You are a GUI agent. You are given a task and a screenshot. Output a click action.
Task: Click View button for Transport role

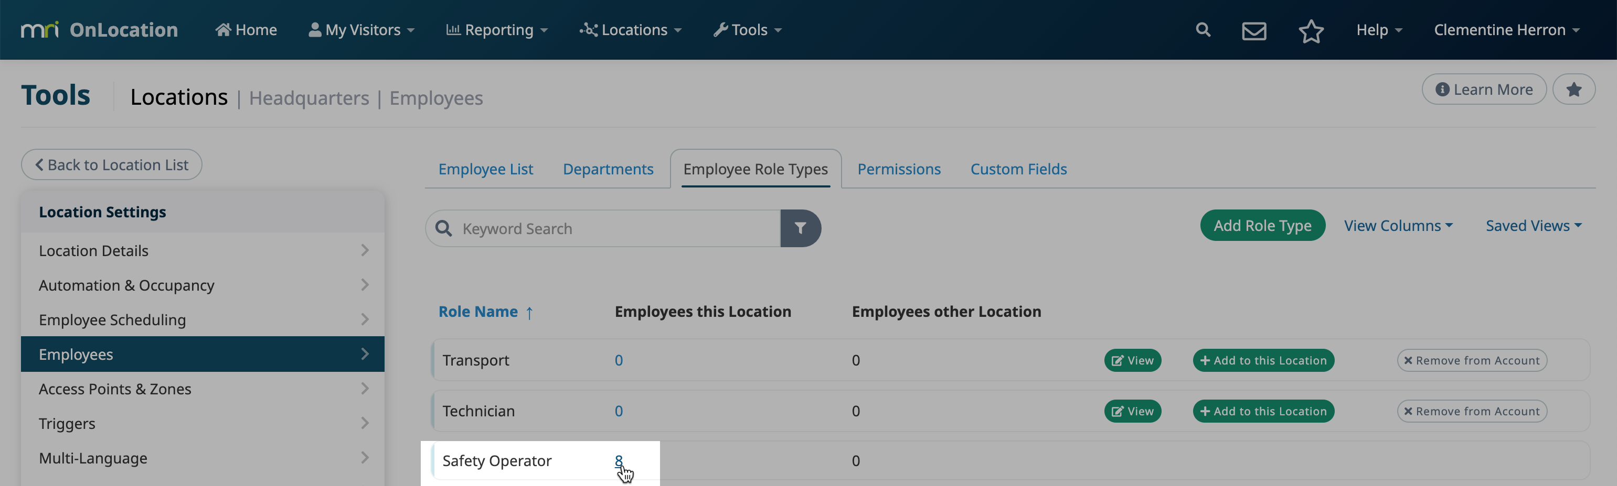tap(1132, 360)
